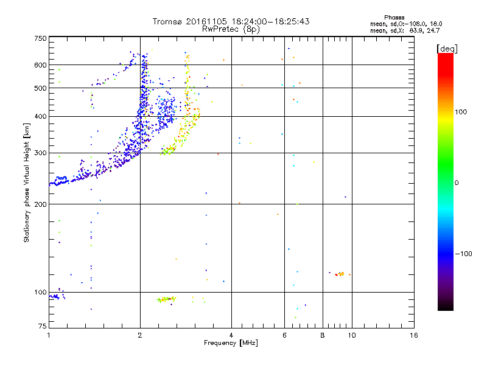Click x-axis tick label '6'
This screenshot has height=365, width=487.
point(284,336)
